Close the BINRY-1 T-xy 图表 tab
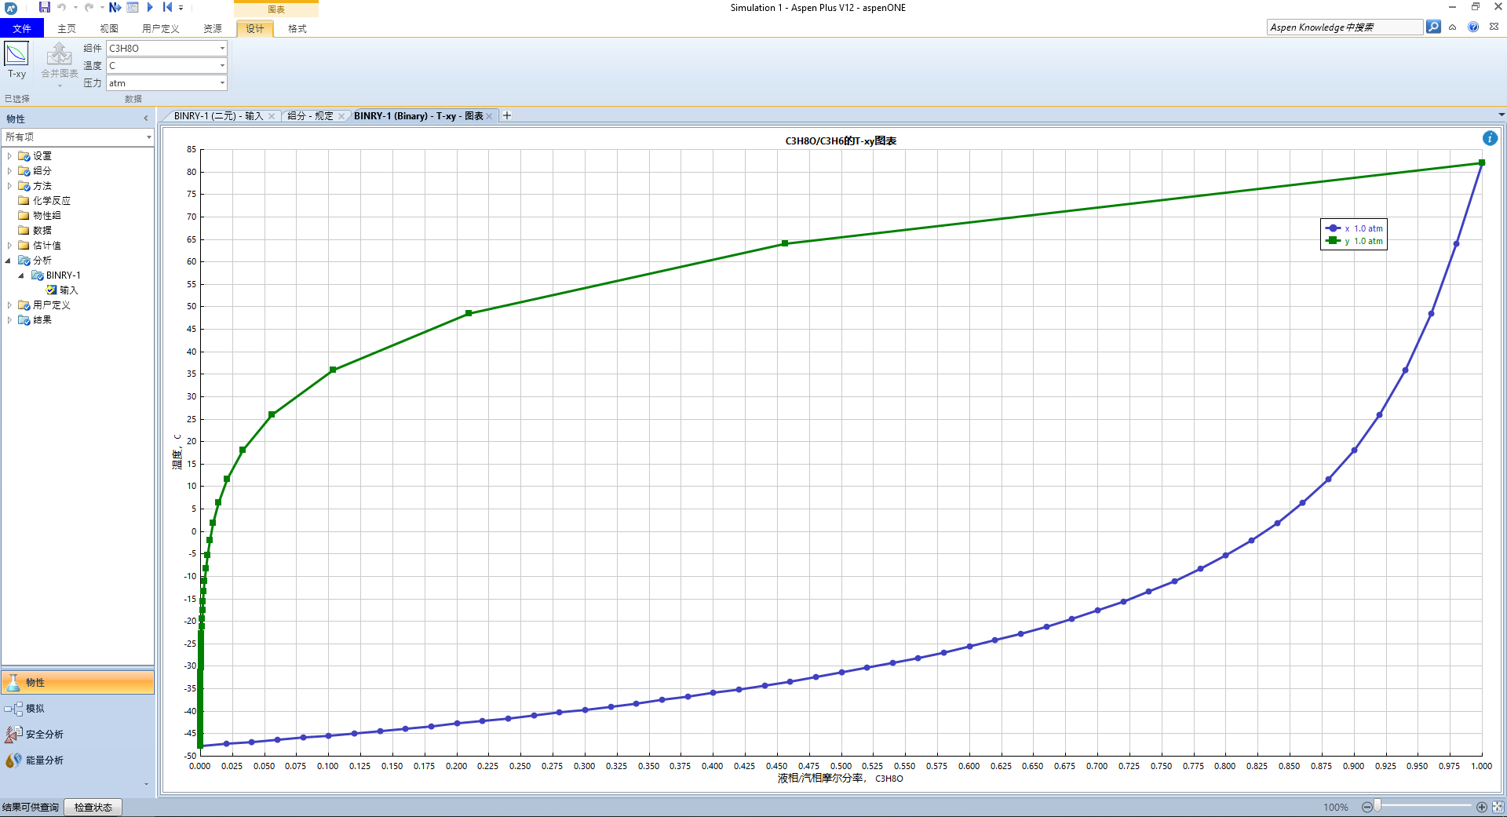Screen dimensions: 1507x817 (489, 116)
